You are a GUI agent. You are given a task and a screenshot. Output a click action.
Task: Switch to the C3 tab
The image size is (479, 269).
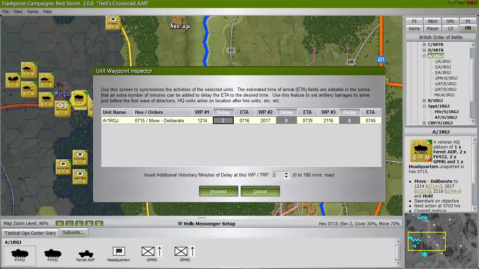pos(451,29)
